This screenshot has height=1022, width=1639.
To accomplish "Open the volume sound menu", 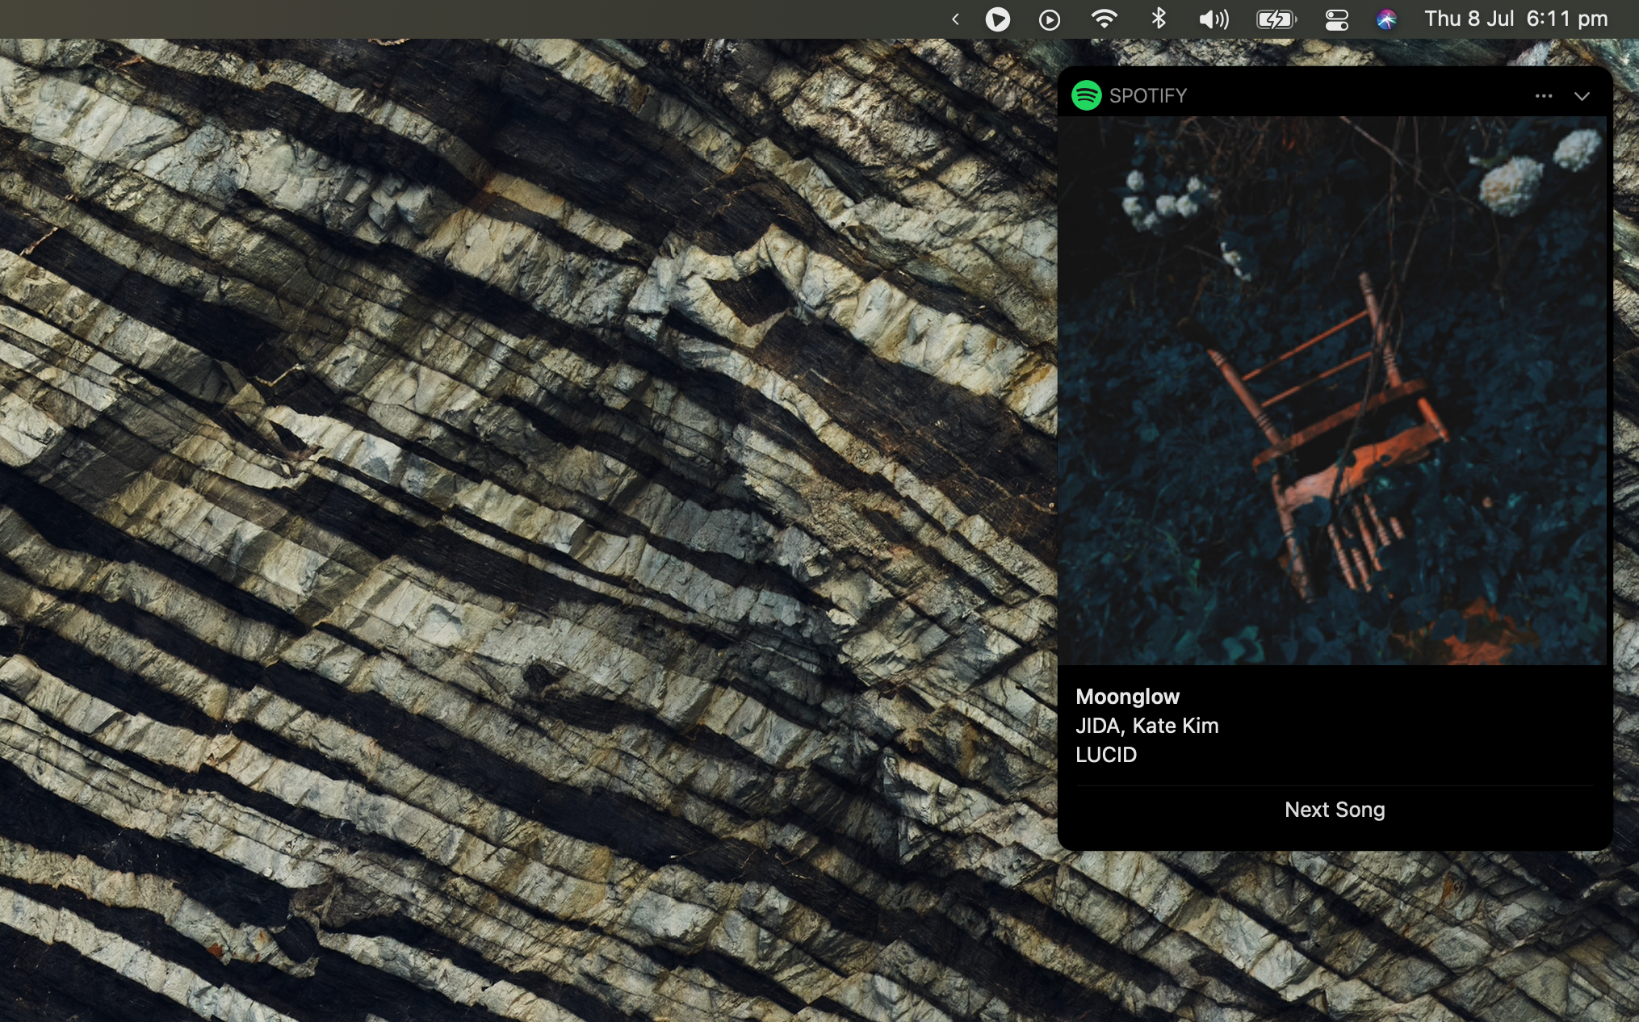I will tap(1214, 19).
